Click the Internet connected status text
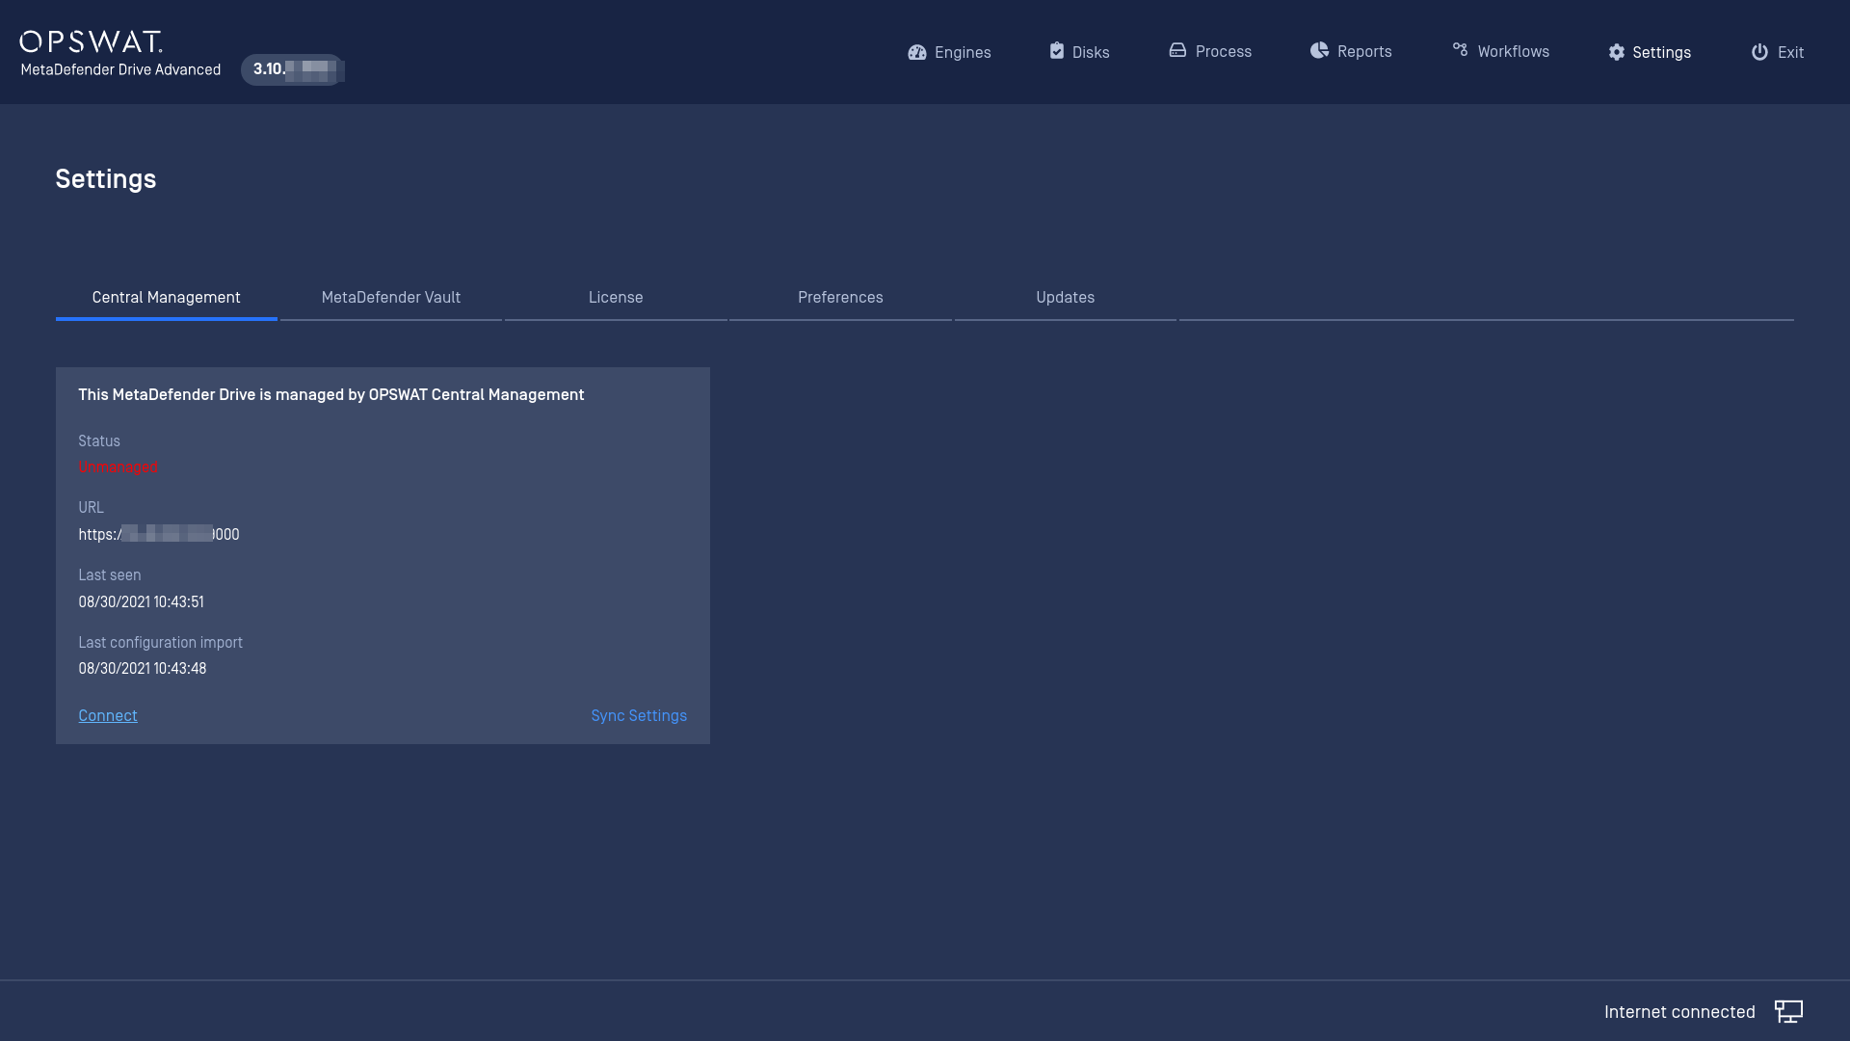The height and width of the screenshot is (1041, 1850). pos(1679,1011)
